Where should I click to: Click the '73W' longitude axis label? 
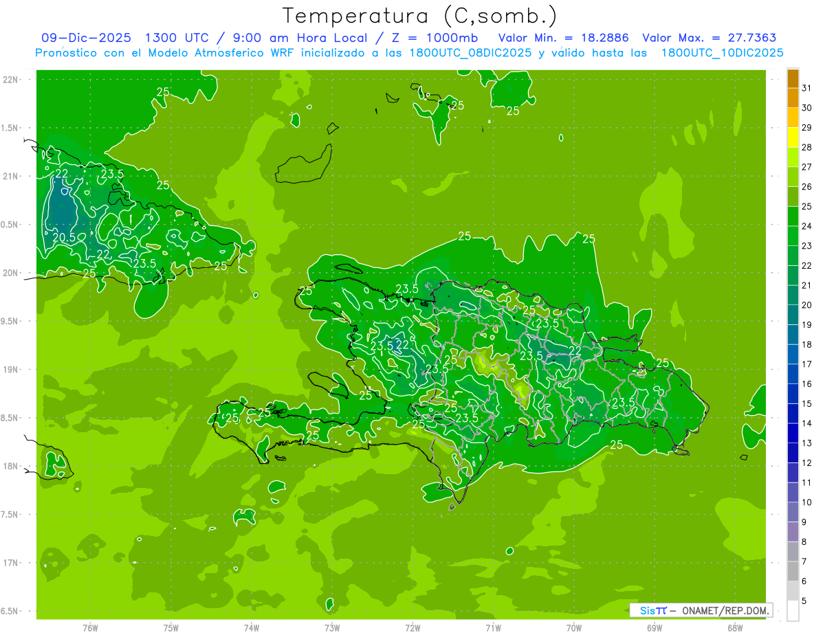point(332,627)
